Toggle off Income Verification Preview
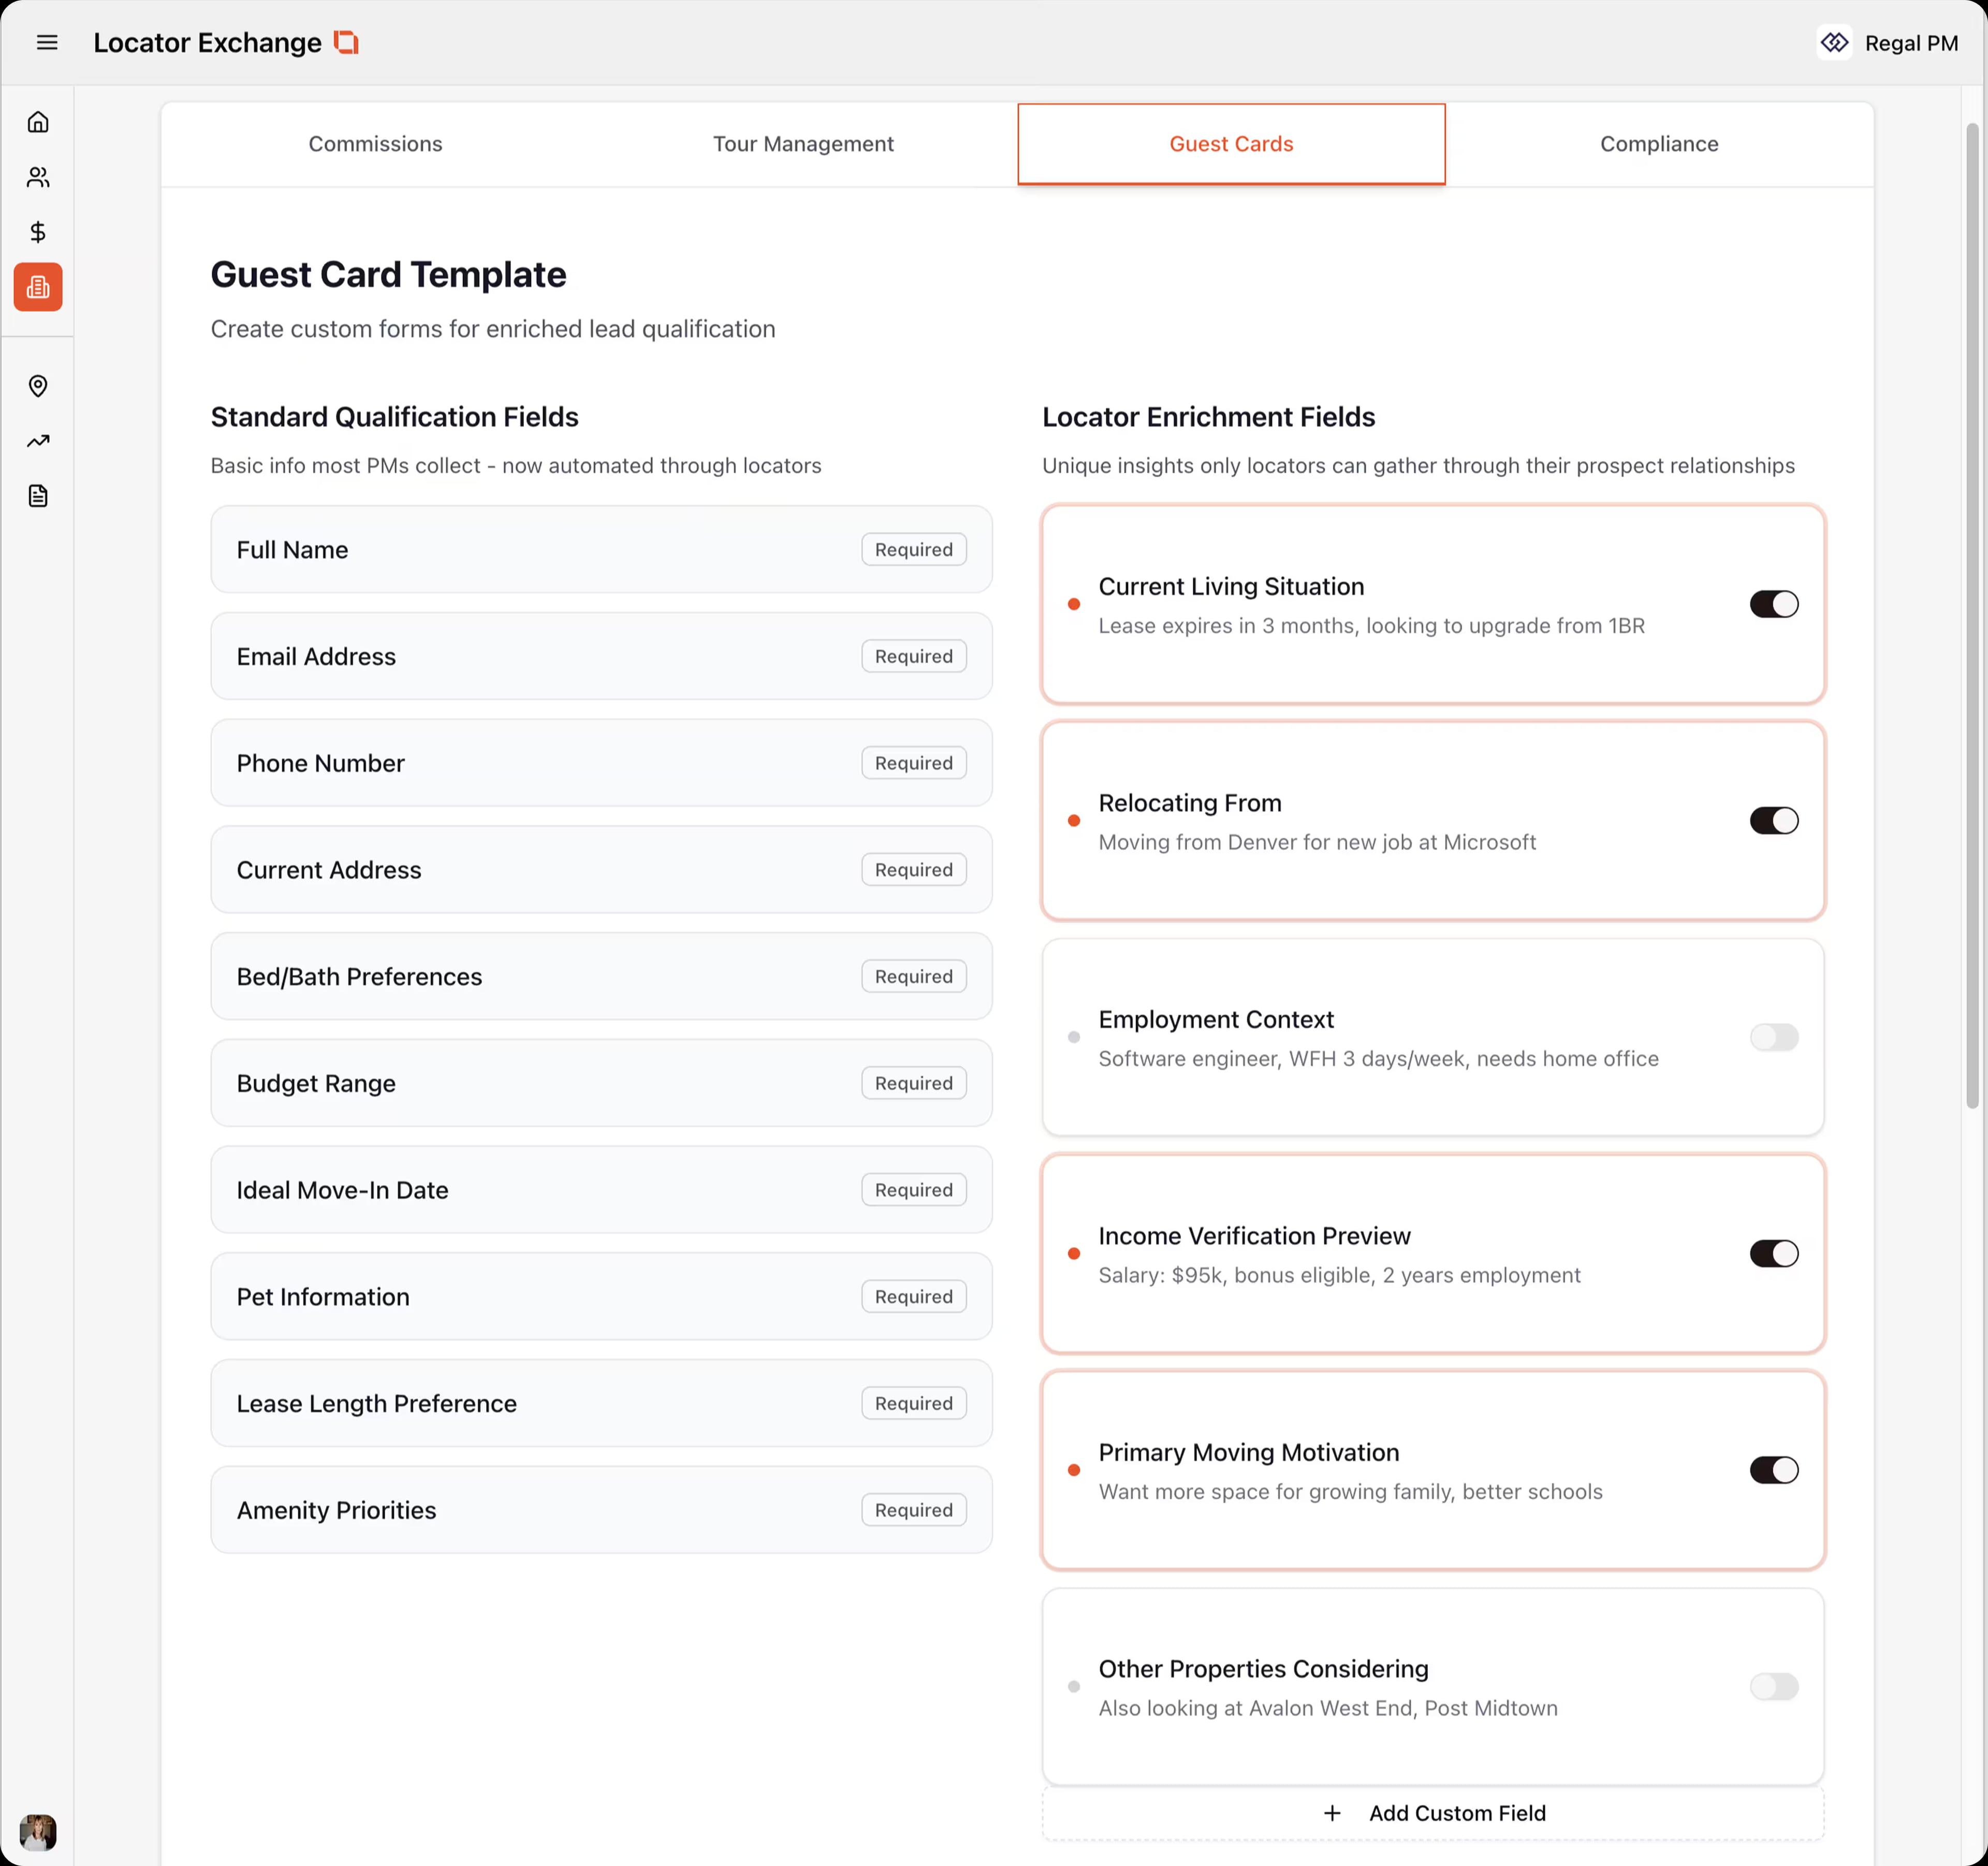 [x=1773, y=1253]
